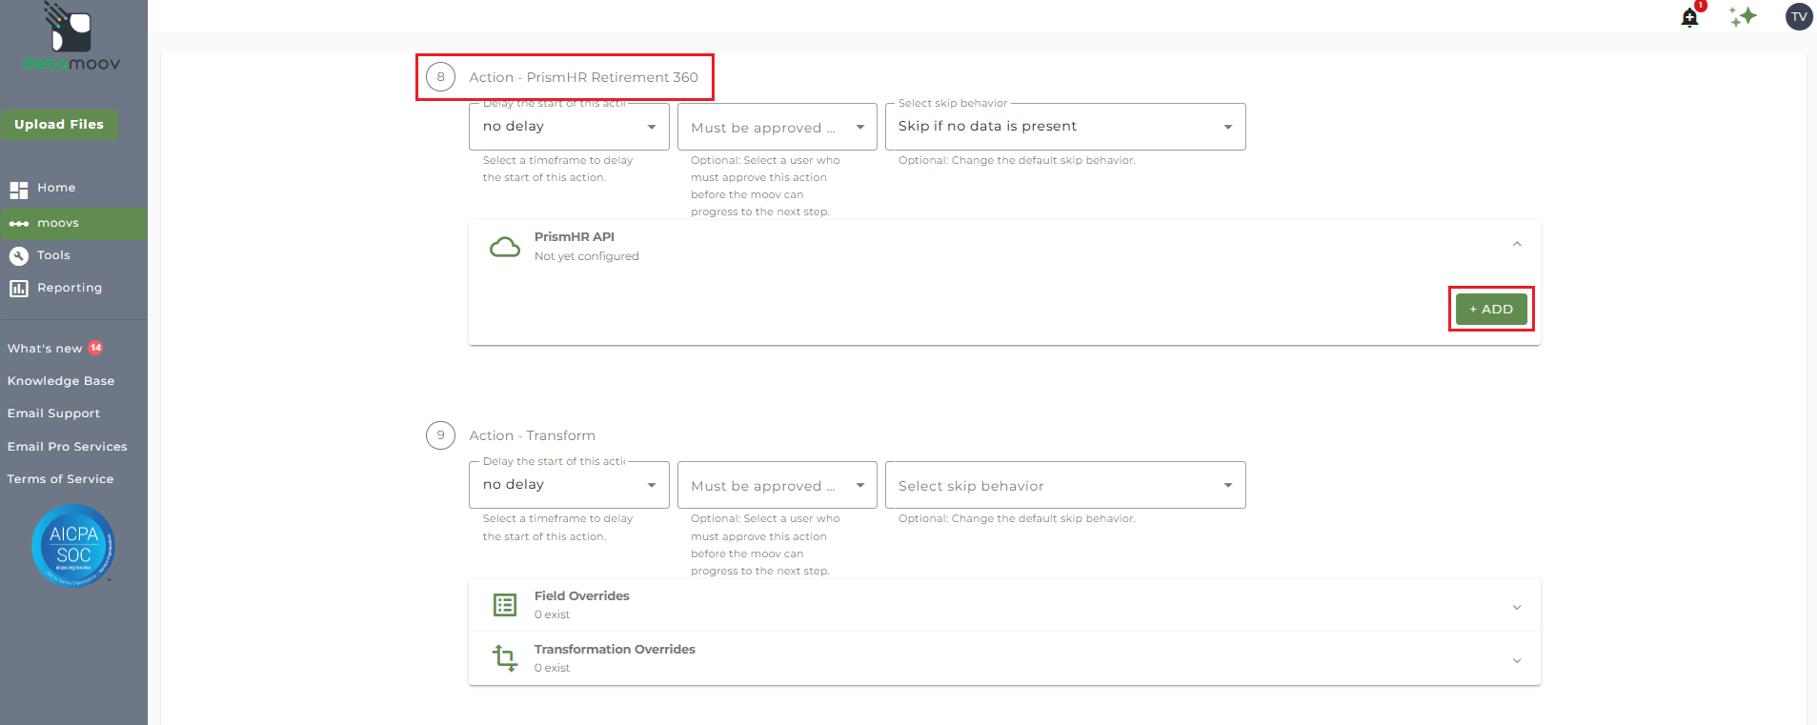Click the Transformation Overrides crop icon
This screenshot has width=1817, height=725.
point(504,658)
